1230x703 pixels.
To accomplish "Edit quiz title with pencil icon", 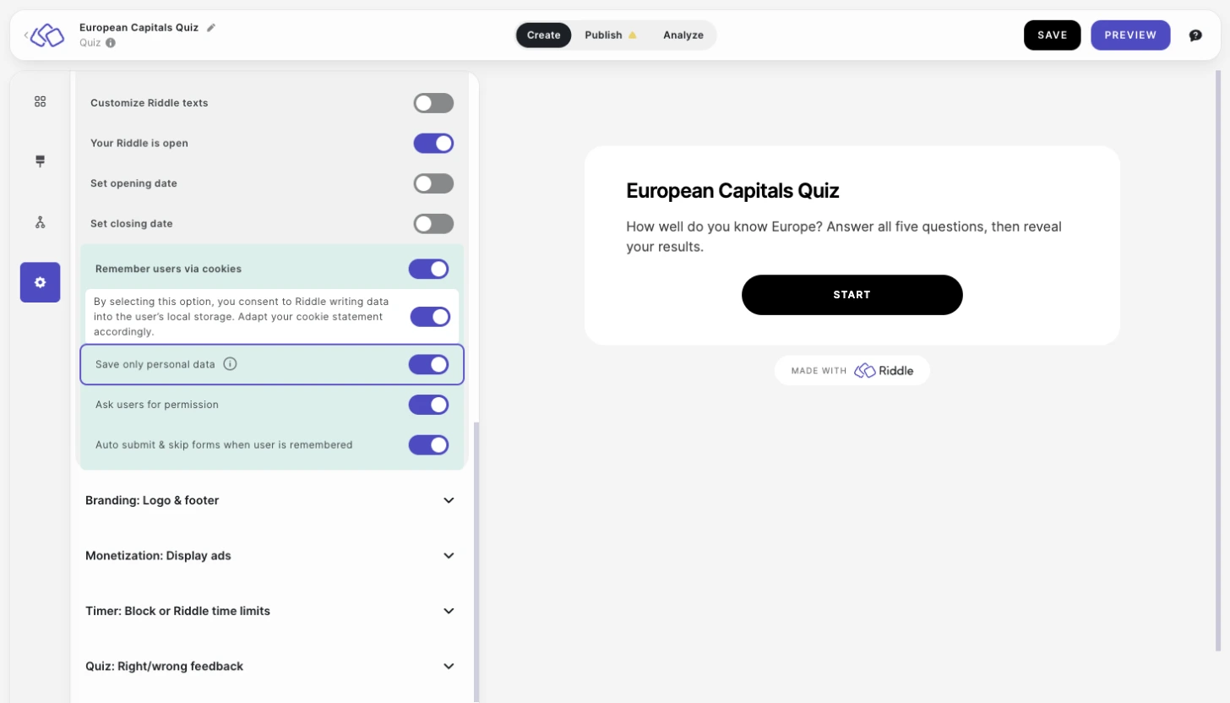I will pyautogui.click(x=211, y=27).
